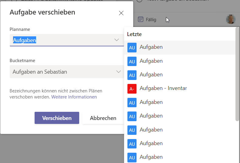Open the Weitere Informationen link
240x163 pixels.
pos(74,97)
